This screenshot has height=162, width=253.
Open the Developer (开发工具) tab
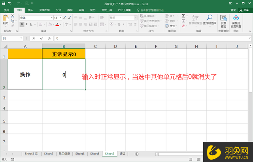[x=107, y=10]
